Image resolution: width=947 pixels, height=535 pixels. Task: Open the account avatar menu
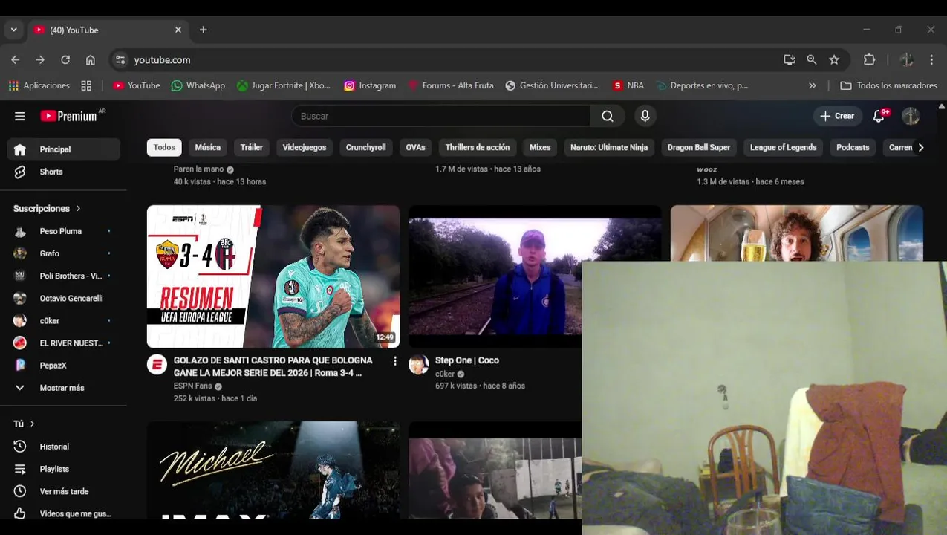[911, 116]
